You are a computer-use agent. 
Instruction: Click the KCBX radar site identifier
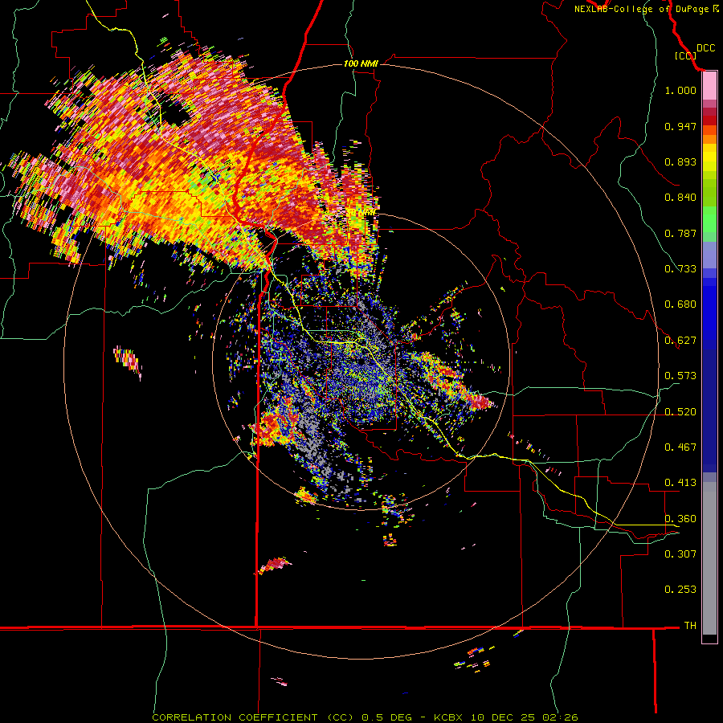[x=448, y=717]
